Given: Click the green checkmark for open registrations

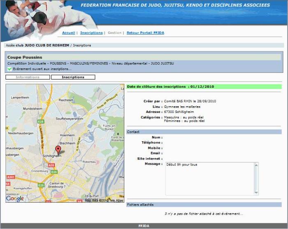Looking at the screenshot, I should 9,69.
